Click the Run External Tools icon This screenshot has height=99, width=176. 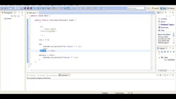pos(48,8)
